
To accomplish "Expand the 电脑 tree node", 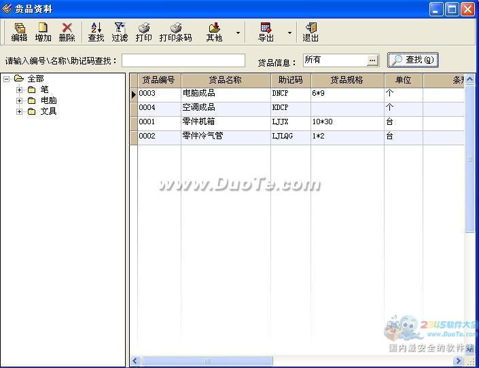I will 19,100.
